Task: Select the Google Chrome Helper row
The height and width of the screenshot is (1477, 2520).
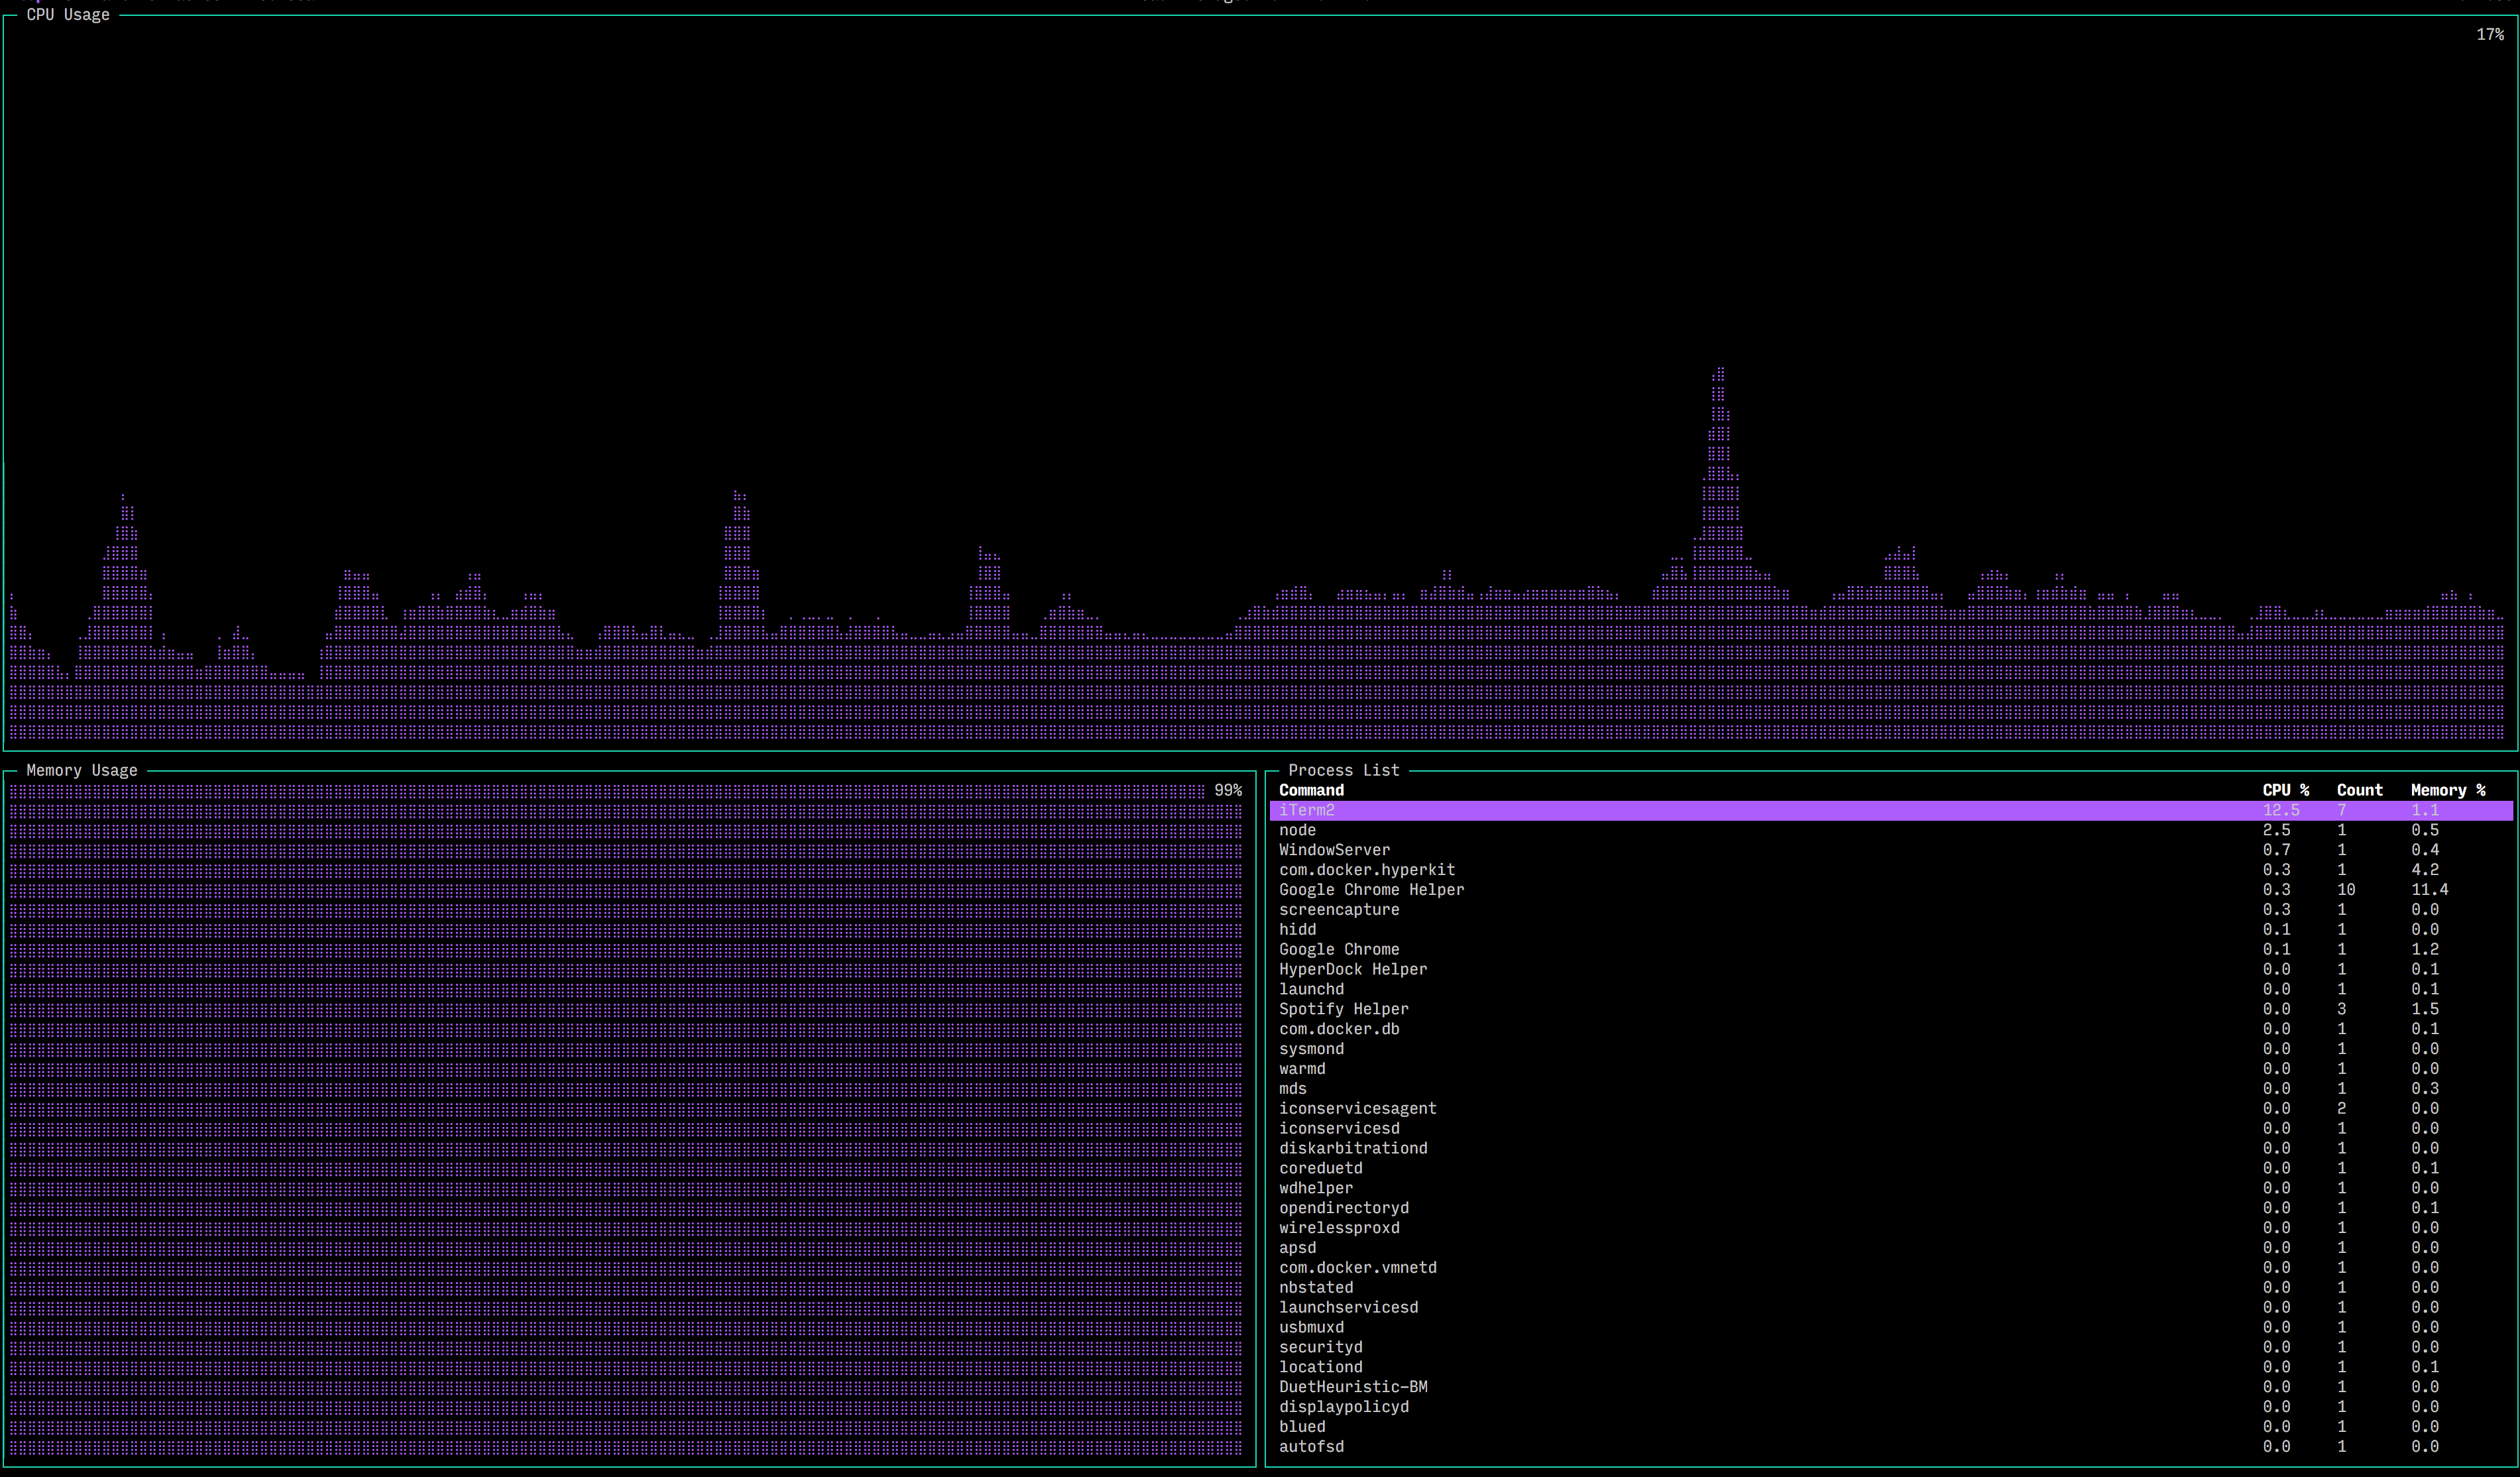Action: pyautogui.click(x=1891, y=890)
